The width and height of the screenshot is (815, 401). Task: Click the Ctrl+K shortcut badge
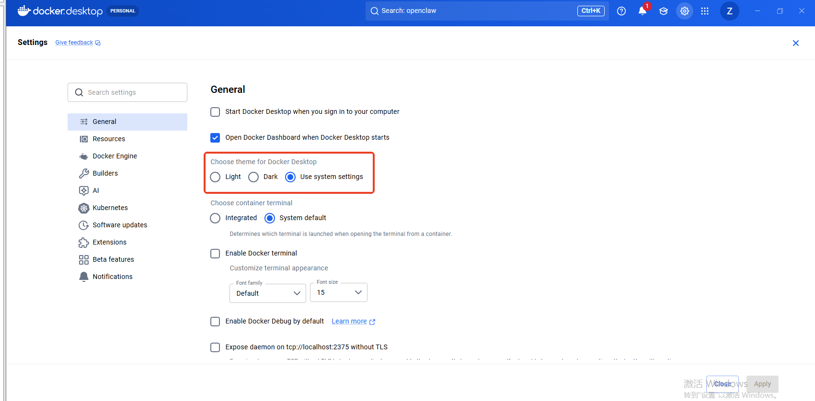click(591, 11)
